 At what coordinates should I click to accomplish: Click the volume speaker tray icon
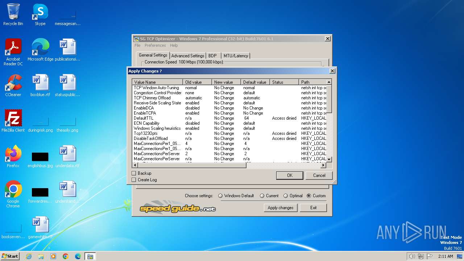[x=412, y=256]
